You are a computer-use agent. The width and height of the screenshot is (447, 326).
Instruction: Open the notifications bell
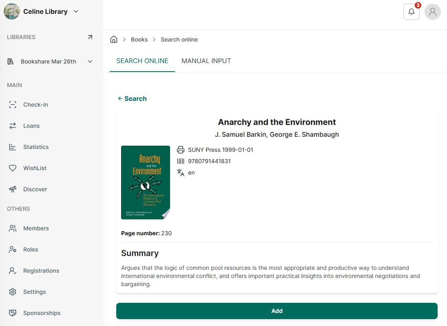click(412, 12)
